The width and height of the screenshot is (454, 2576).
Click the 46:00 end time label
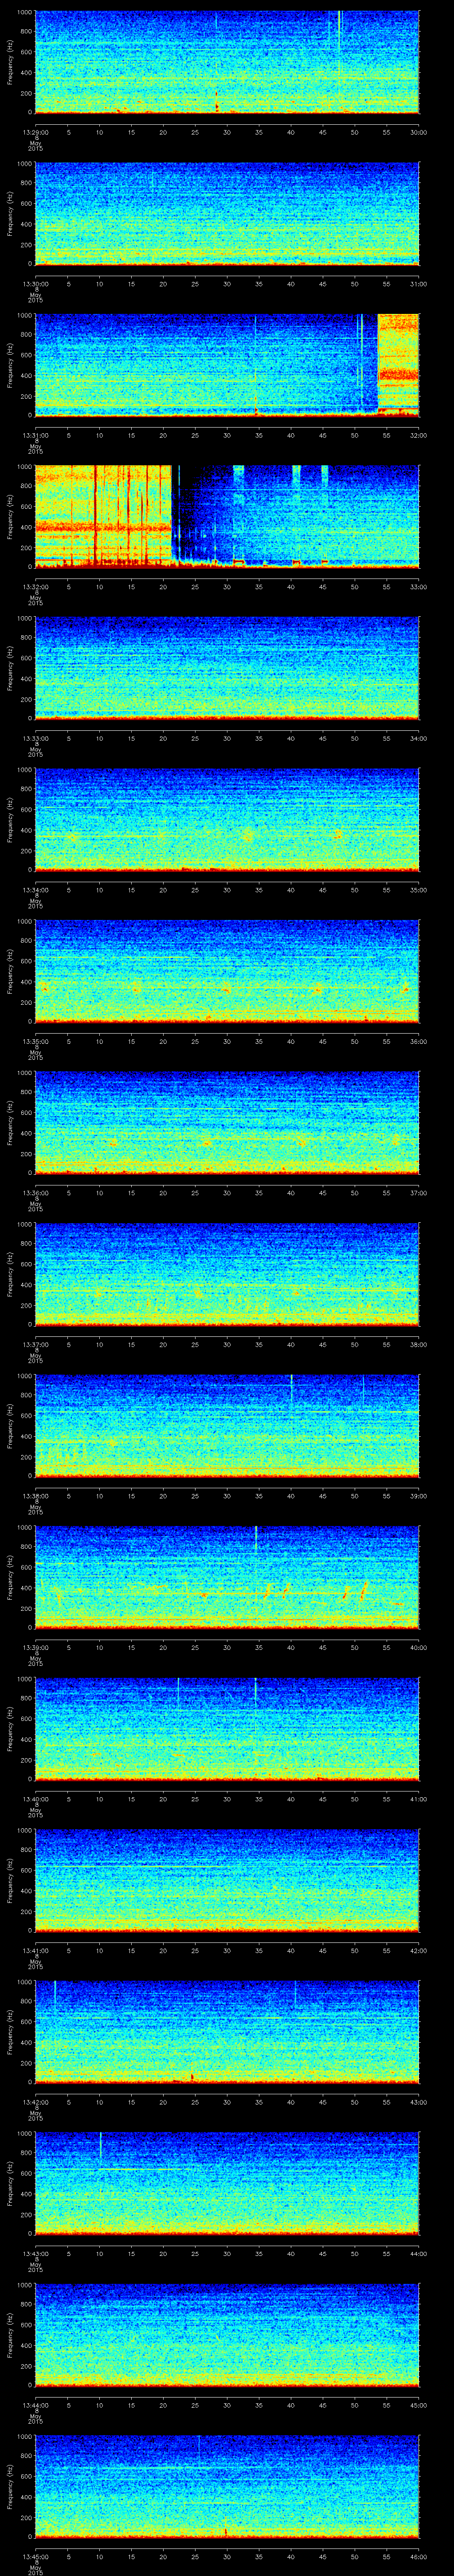click(419, 2556)
